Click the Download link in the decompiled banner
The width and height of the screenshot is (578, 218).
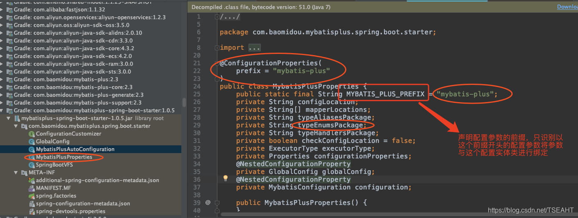pyautogui.click(x=567, y=7)
